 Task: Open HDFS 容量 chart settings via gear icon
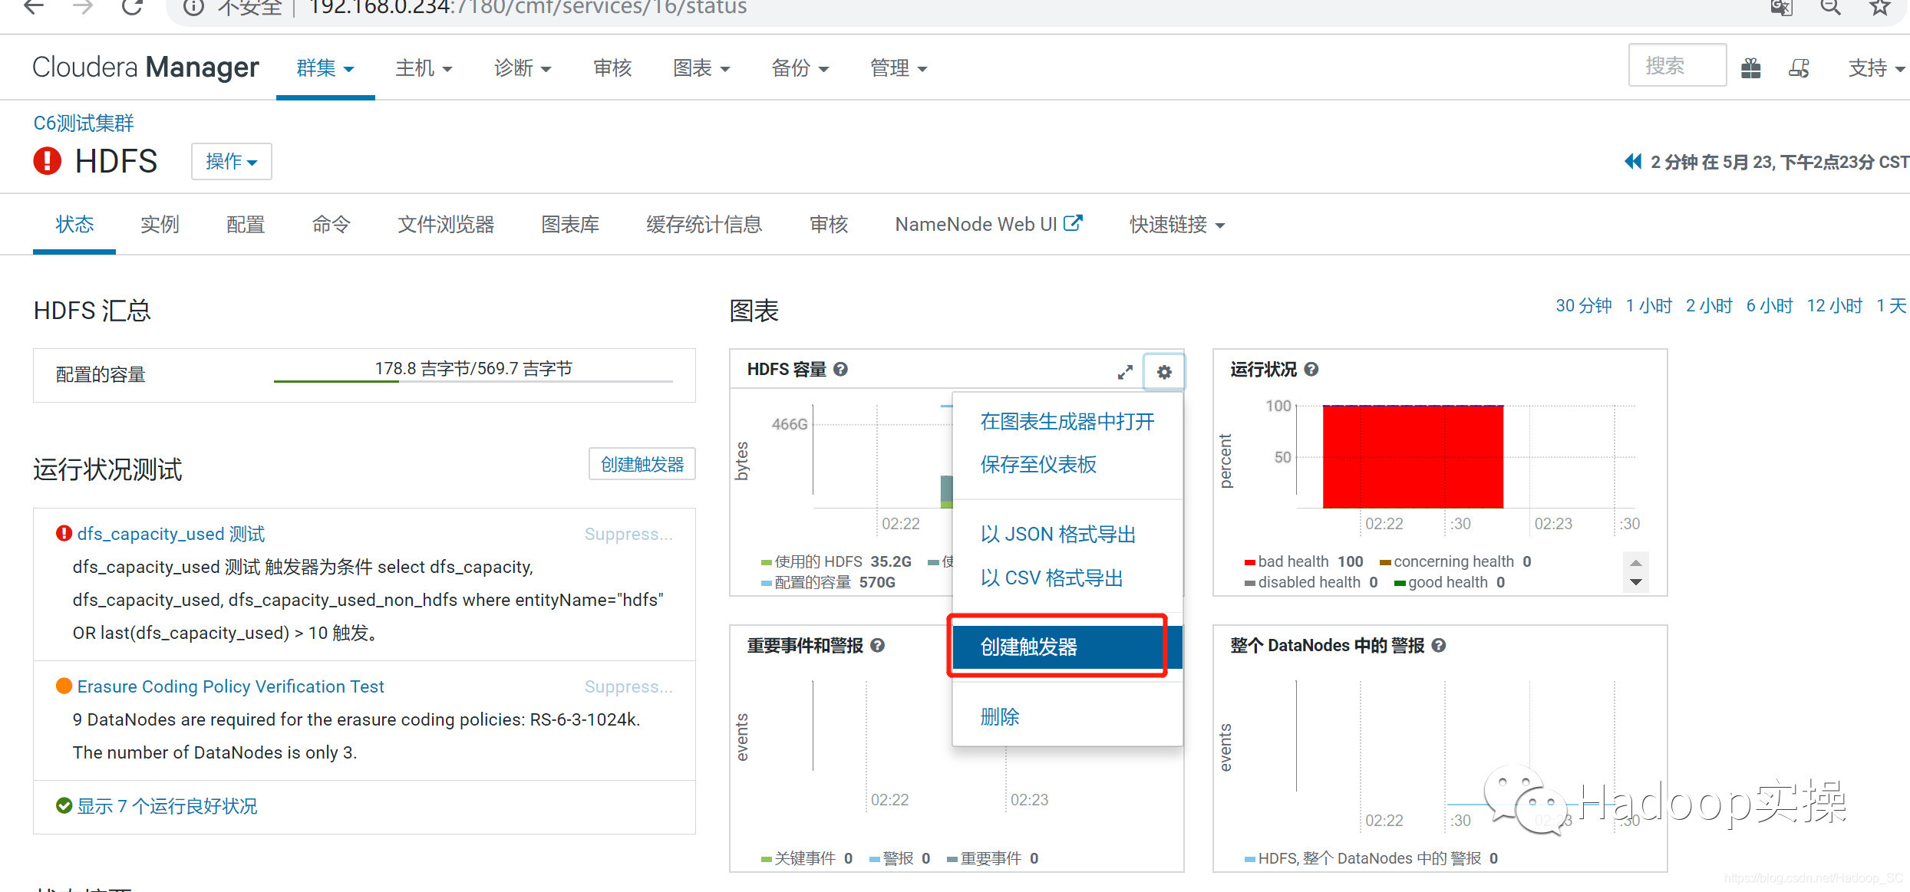(x=1163, y=371)
